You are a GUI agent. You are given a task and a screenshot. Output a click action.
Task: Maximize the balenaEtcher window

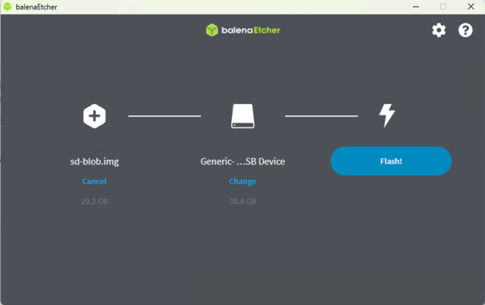pyautogui.click(x=443, y=6)
